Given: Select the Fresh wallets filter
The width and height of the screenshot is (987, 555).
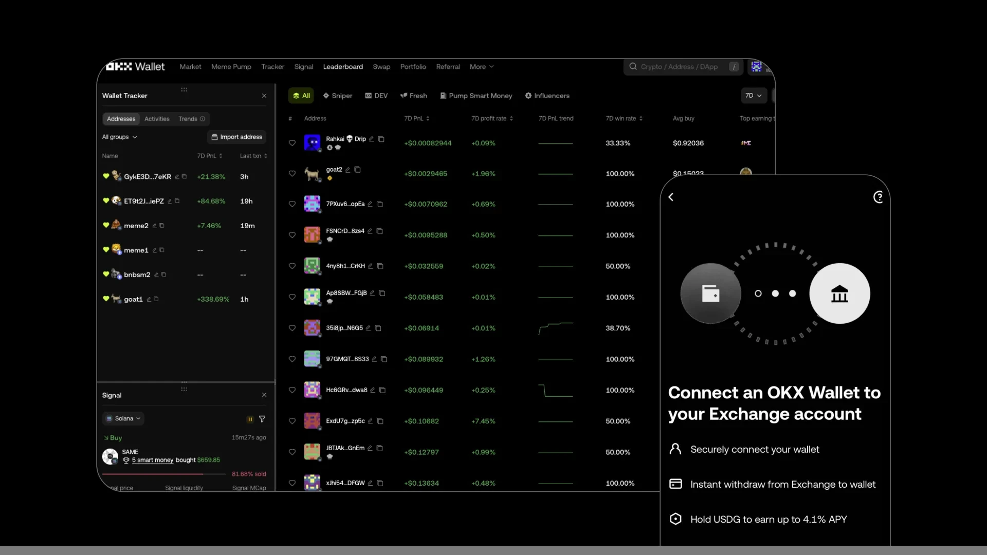Looking at the screenshot, I should coord(414,96).
